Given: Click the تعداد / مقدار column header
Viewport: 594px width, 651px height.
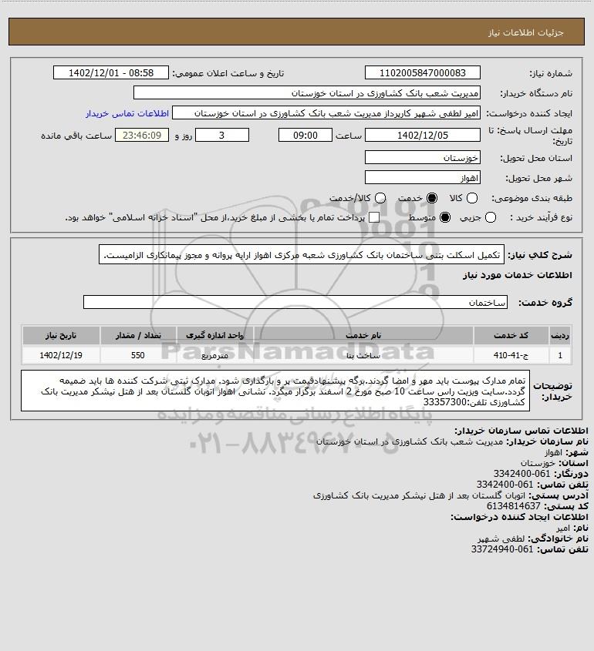Looking at the screenshot, I should point(138,335).
